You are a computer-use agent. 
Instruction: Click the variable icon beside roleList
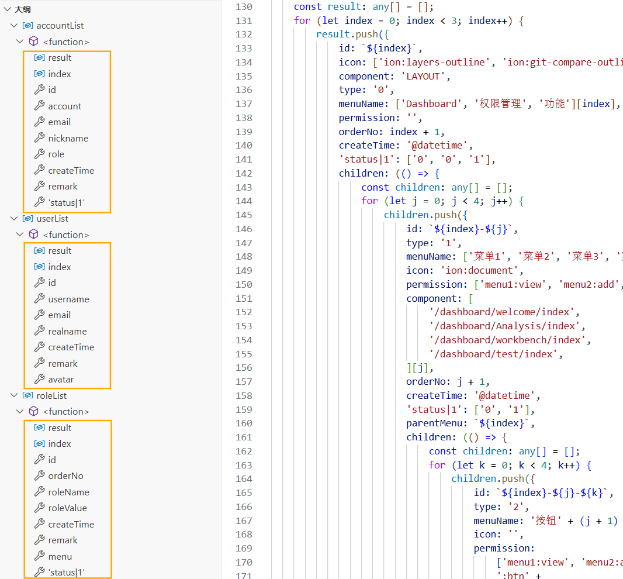click(28, 395)
